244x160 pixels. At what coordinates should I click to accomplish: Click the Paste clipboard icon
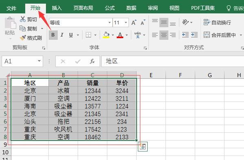(x=10, y=23)
